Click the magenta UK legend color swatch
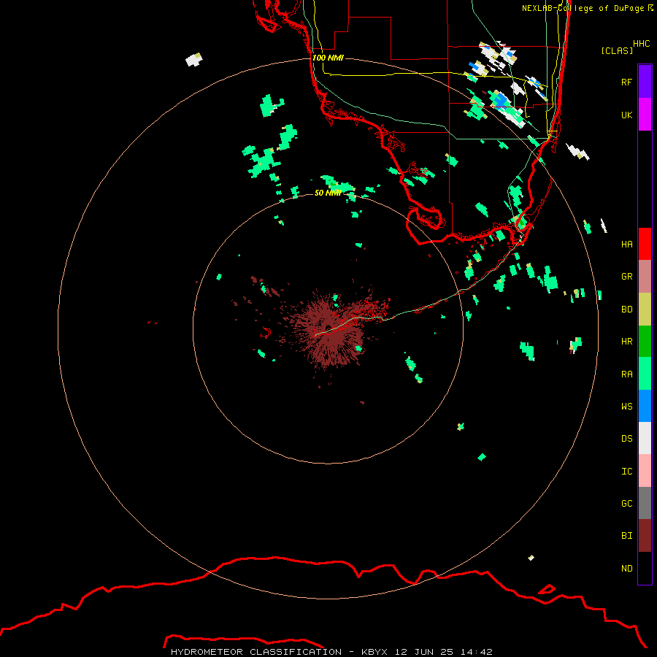Screen dimensions: 657x657 click(x=645, y=115)
